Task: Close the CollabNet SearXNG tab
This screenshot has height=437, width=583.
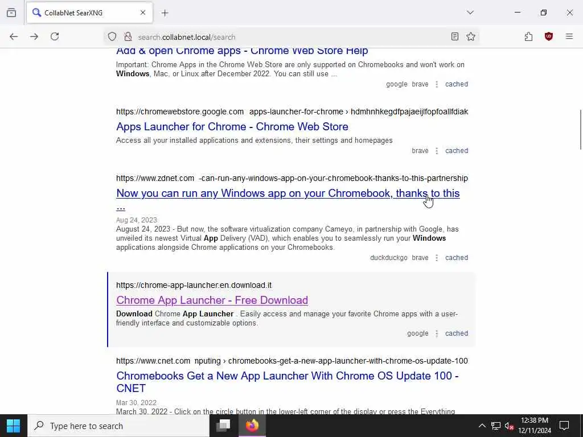Action: [x=143, y=13]
